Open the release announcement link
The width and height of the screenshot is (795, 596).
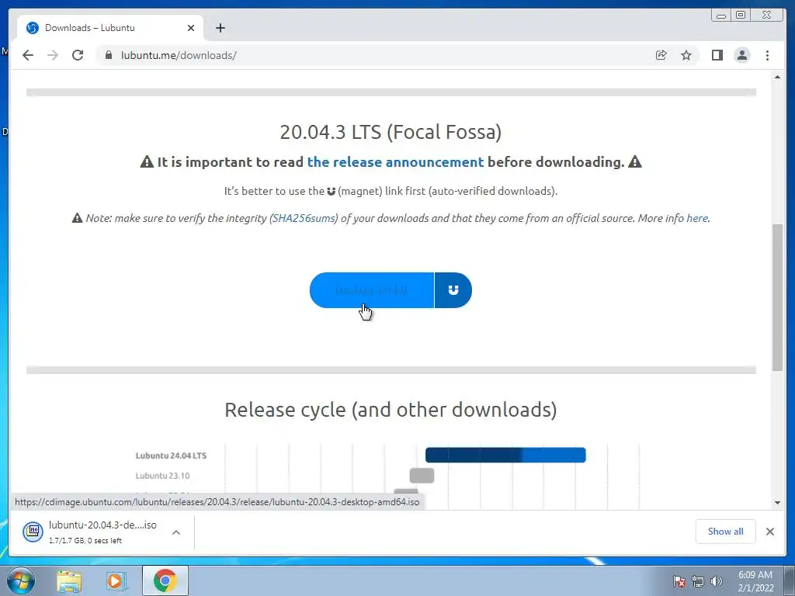coord(395,162)
